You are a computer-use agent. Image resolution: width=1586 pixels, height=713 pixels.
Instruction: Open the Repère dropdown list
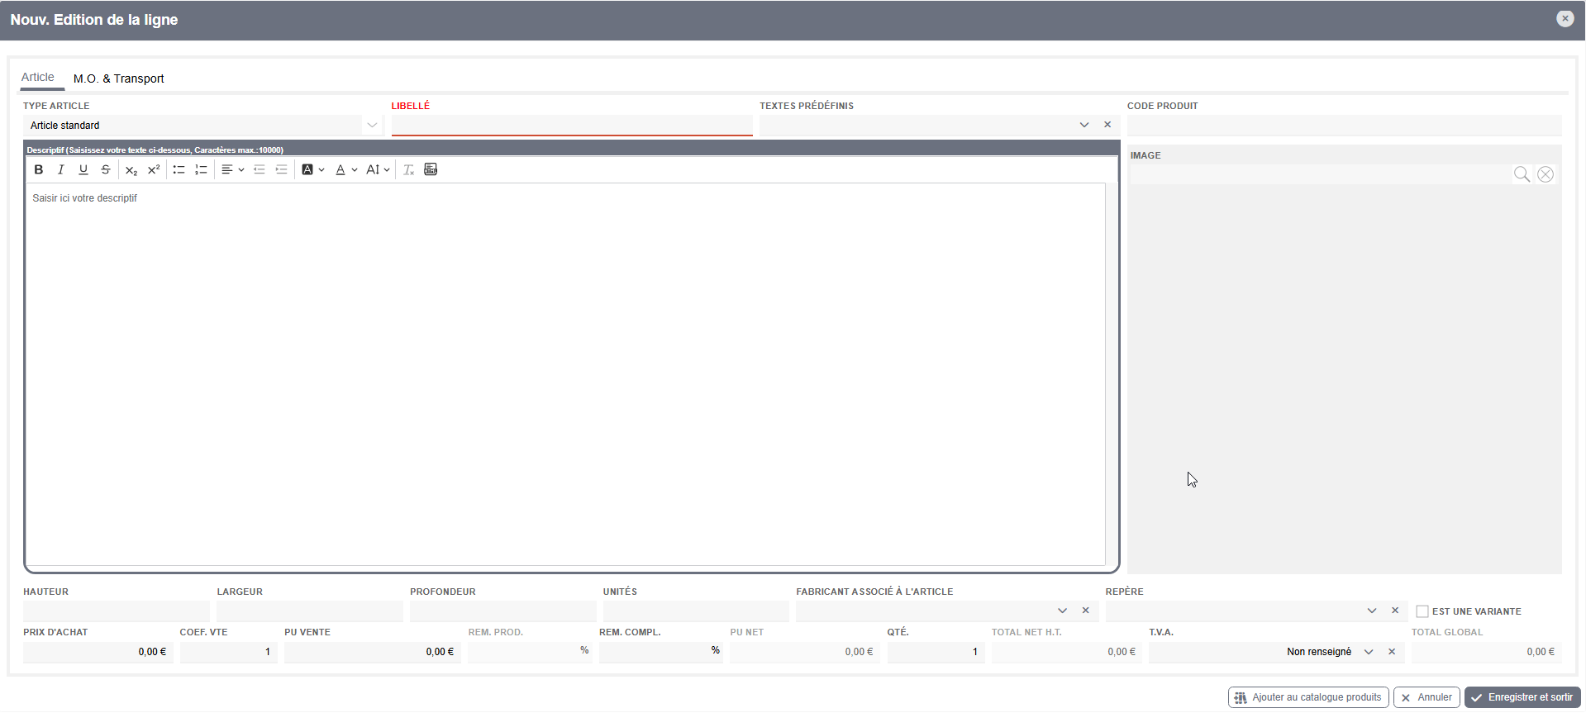[1372, 611]
